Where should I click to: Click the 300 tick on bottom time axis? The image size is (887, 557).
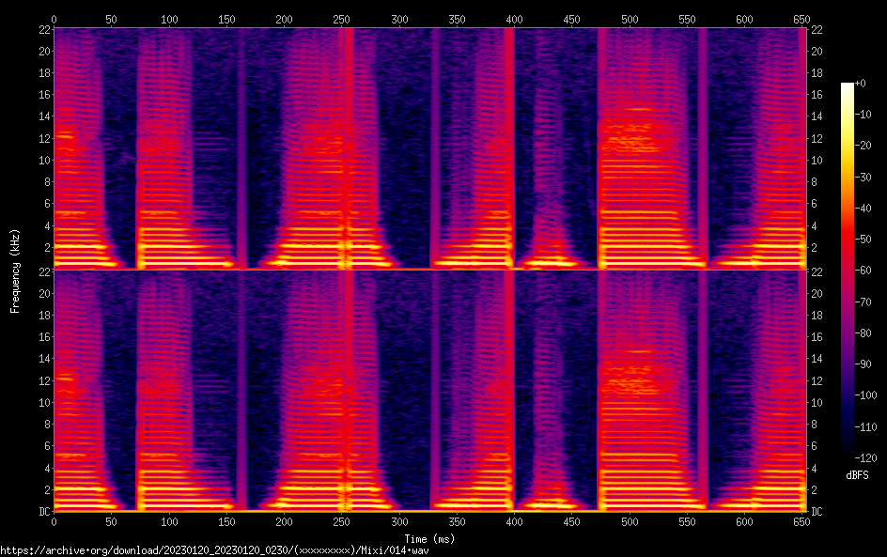click(399, 521)
